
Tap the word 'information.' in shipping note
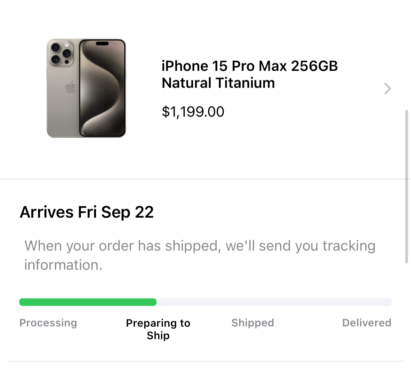pos(63,265)
